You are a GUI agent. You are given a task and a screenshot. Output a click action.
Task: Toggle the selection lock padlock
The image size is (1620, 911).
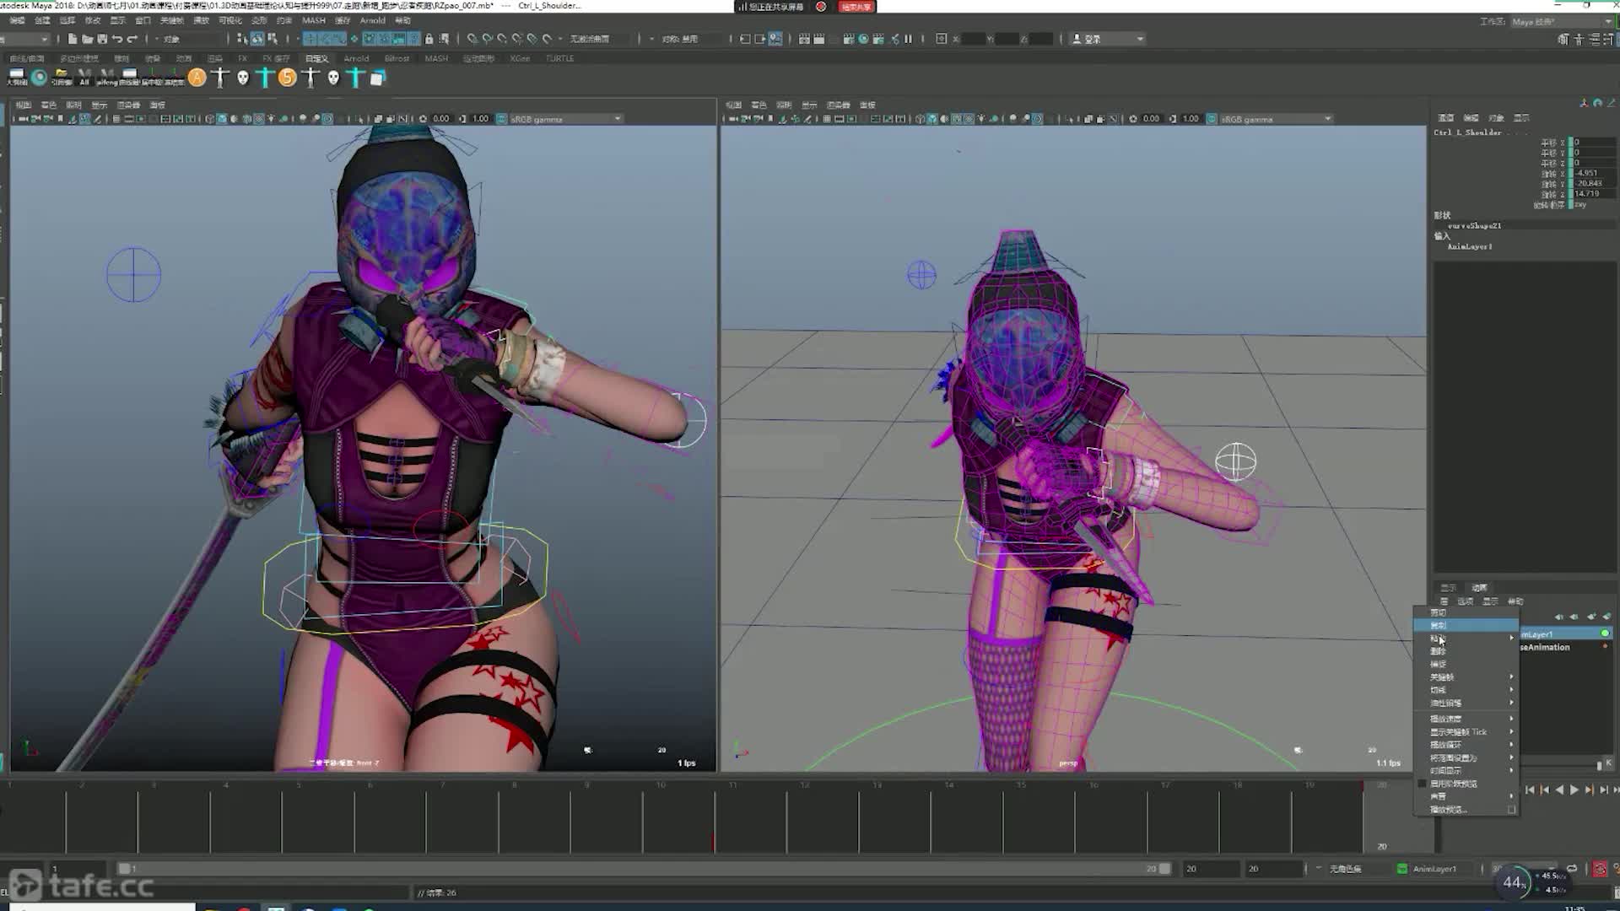pyautogui.click(x=429, y=39)
